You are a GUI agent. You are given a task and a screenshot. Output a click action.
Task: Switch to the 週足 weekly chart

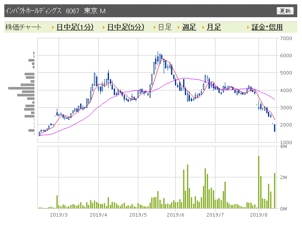coord(189,27)
